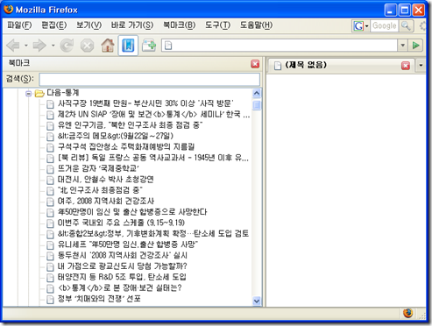This screenshot has width=432, height=326.
Task: Open the 편집(E) menu
Action: (54, 25)
